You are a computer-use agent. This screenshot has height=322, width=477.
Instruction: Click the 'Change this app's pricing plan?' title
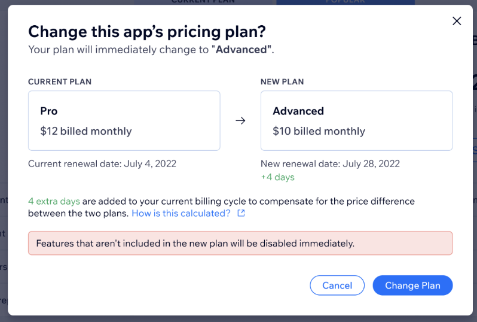[x=147, y=32]
